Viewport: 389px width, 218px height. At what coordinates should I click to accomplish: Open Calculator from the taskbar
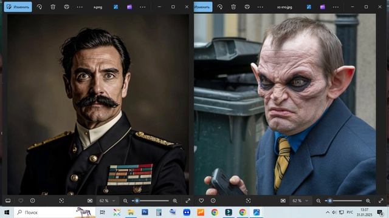[x=159, y=213]
